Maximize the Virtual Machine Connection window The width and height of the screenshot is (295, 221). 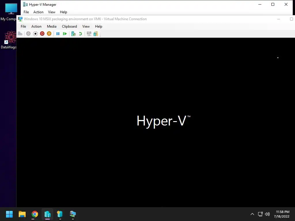click(x=292, y=19)
